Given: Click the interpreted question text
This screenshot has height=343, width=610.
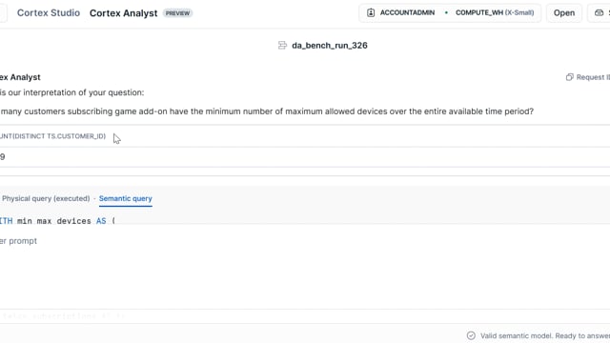Looking at the screenshot, I should click(267, 111).
